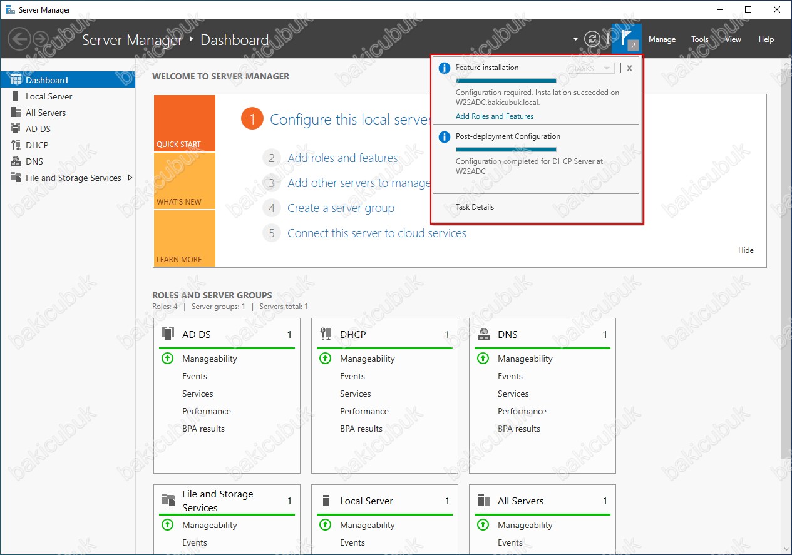Open the Help menu
Viewport: 792px width, 555px height.
766,39
